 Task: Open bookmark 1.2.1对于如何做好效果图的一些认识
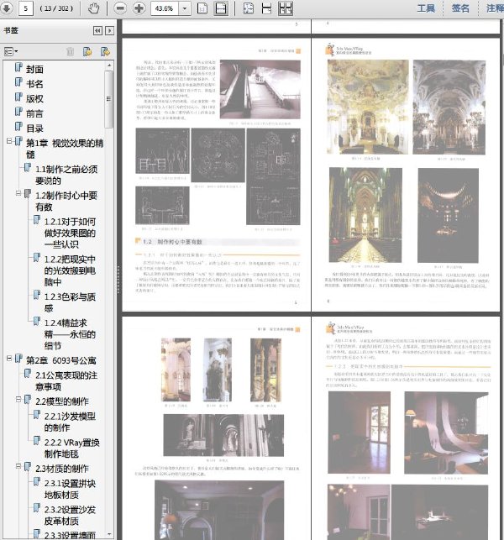click(70, 233)
